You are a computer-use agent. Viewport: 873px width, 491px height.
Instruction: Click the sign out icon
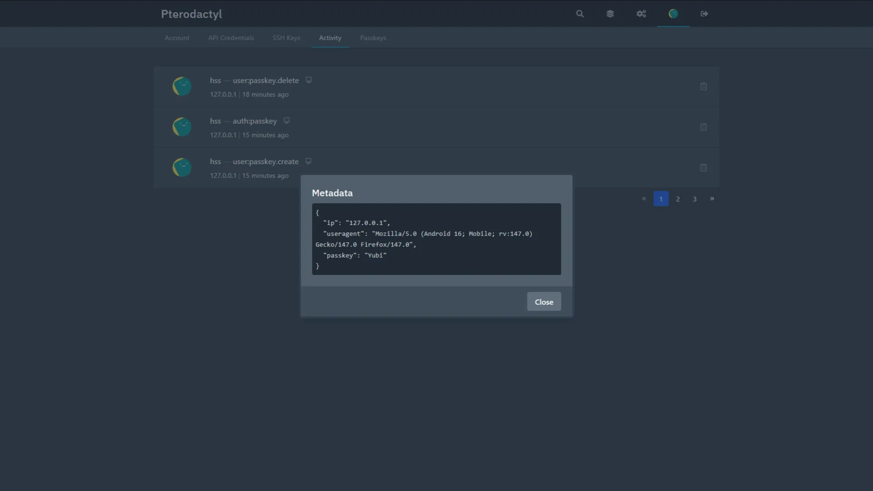[704, 14]
